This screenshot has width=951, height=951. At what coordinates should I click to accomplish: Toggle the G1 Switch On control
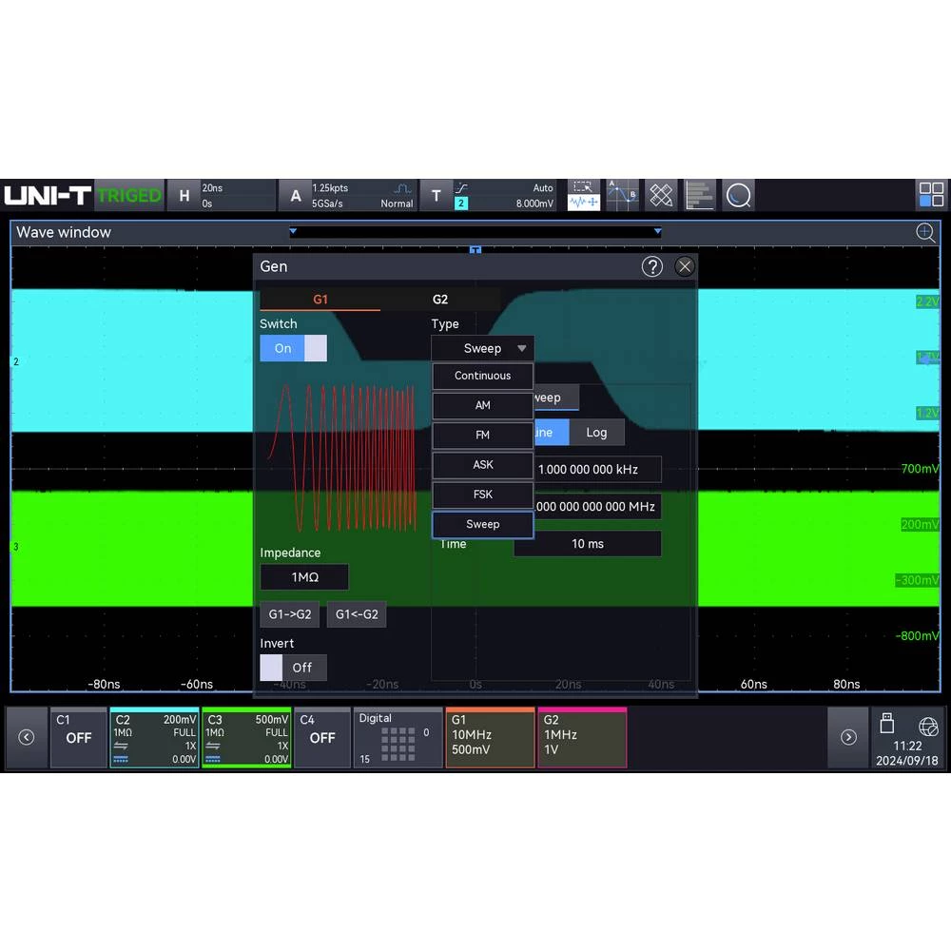(294, 348)
